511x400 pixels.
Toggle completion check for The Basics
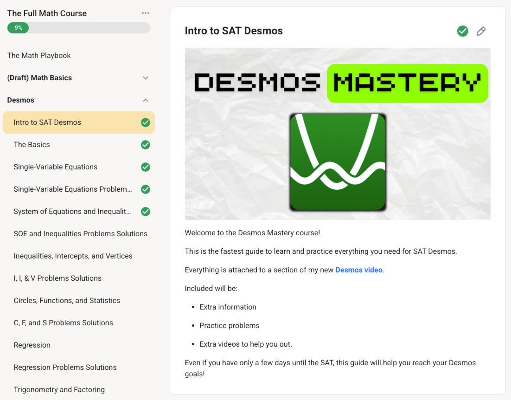tap(146, 145)
